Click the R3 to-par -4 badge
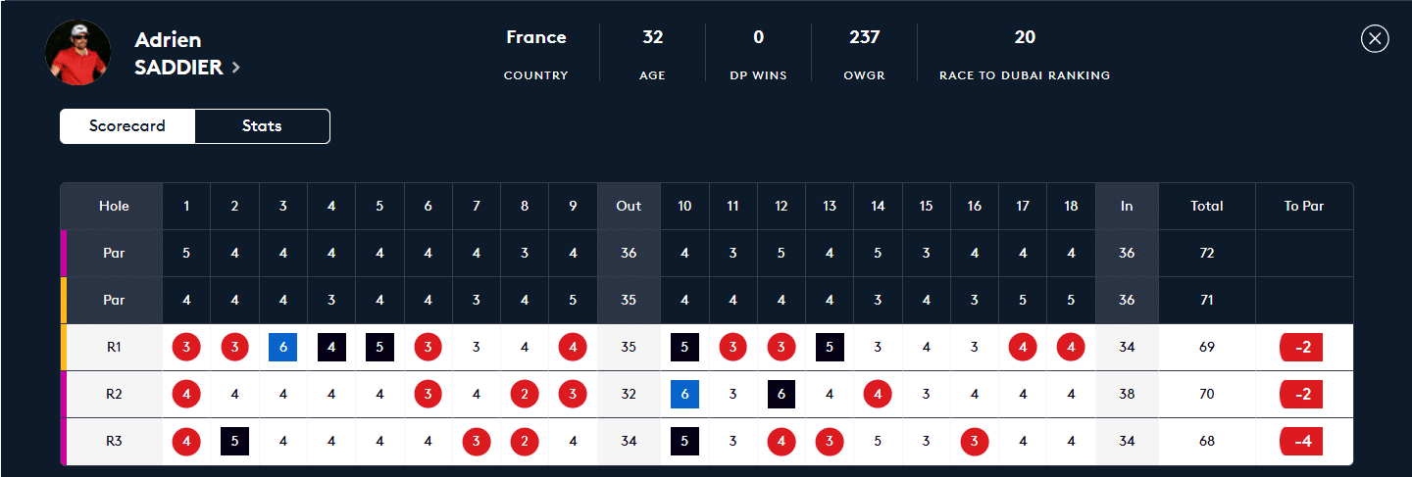The height and width of the screenshot is (477, 1412). point(1301,441)
